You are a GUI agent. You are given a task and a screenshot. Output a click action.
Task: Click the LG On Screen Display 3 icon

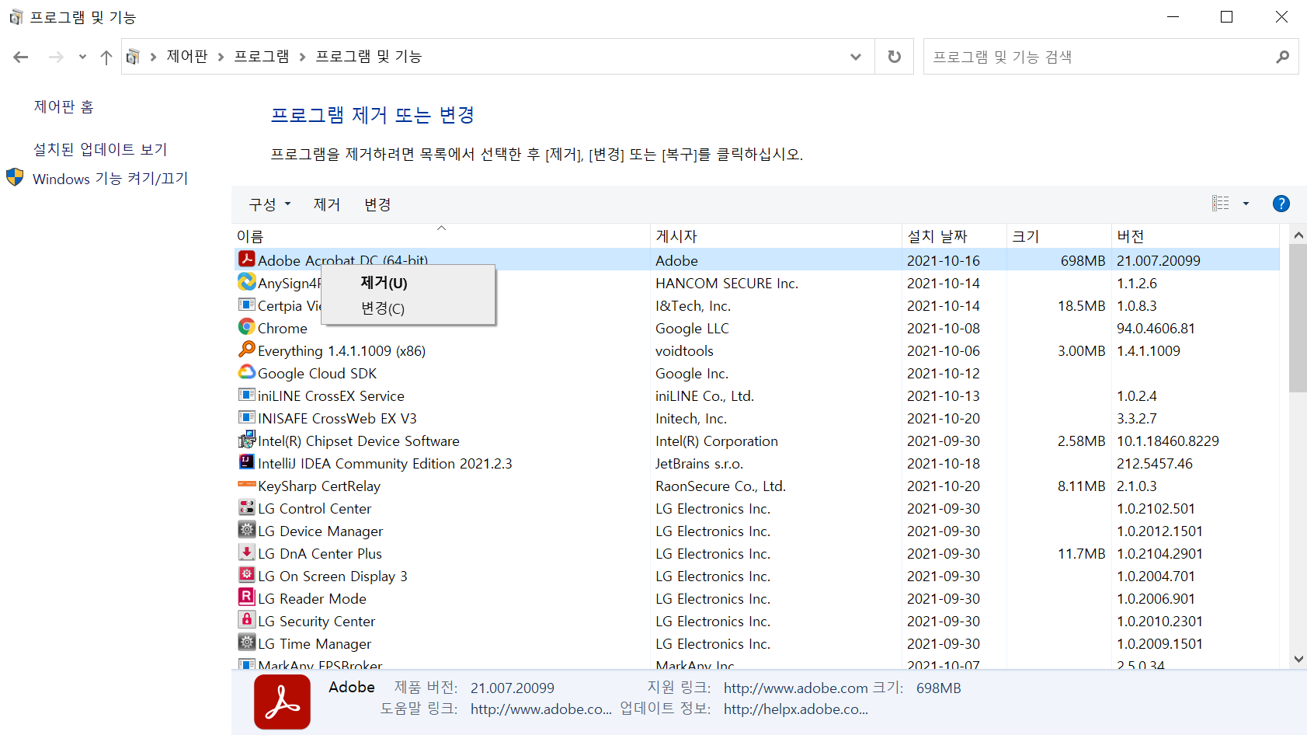click(x=247, y=575)
